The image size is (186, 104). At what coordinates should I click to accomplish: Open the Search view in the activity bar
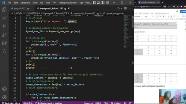tap(4, 18)
